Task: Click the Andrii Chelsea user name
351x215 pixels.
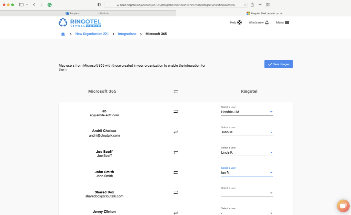Action: click(104, 131)
